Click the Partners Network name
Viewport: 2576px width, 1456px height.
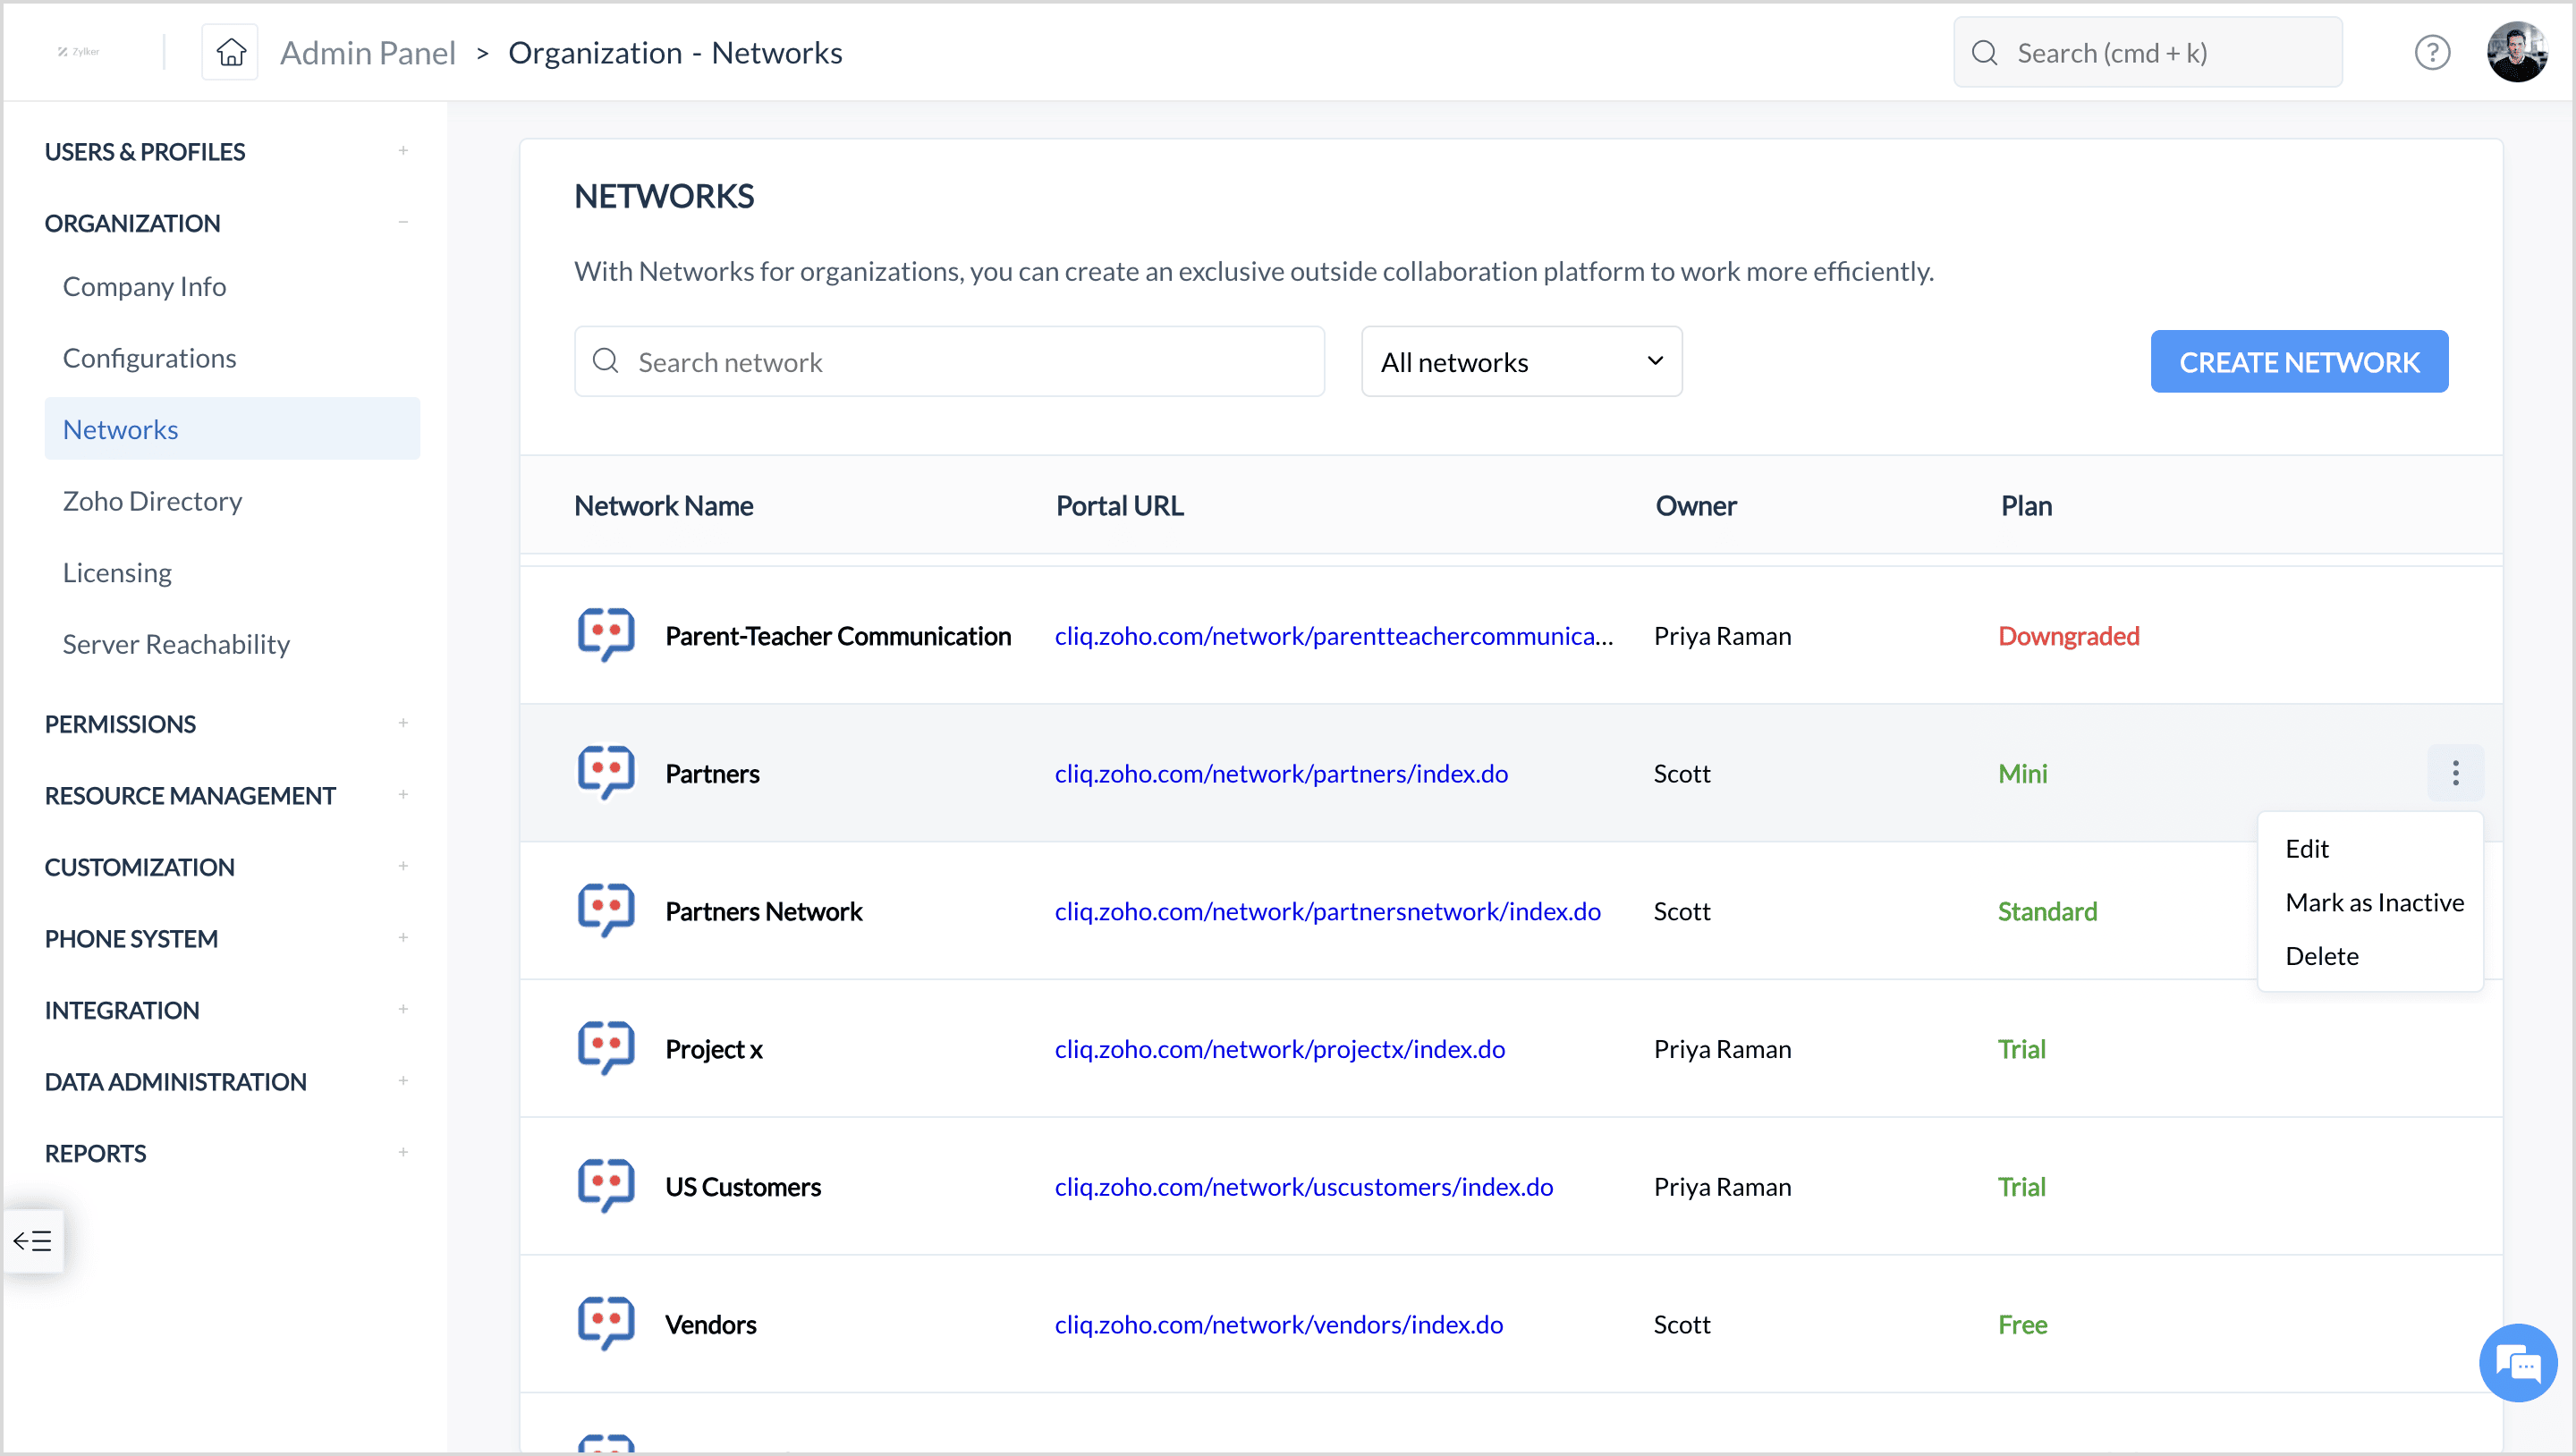tap(764, 911)
